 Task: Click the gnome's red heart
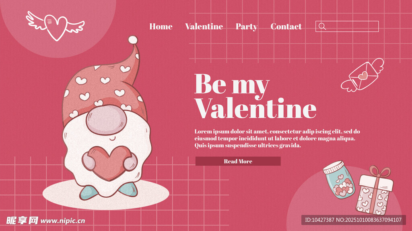tap(109, 163)
